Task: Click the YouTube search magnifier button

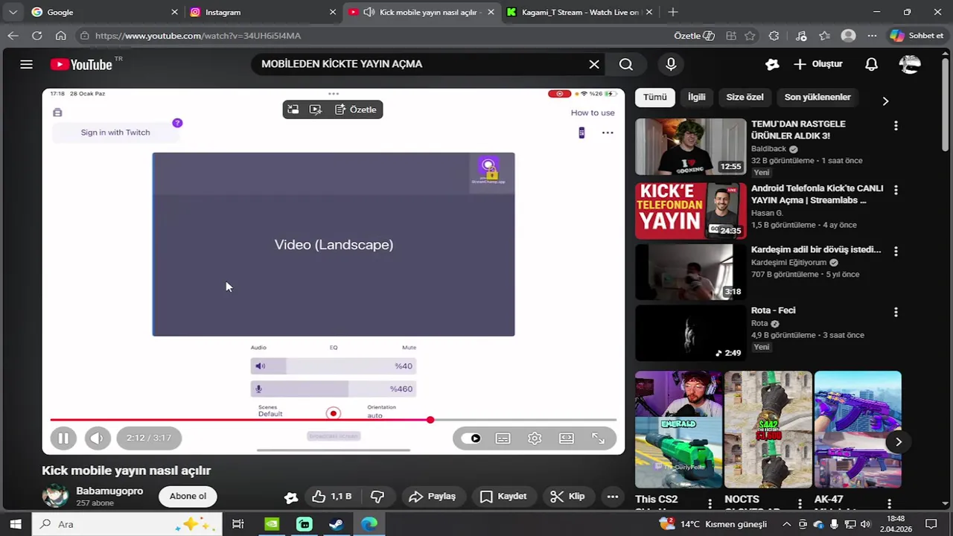Action: [x=626, y=64]
